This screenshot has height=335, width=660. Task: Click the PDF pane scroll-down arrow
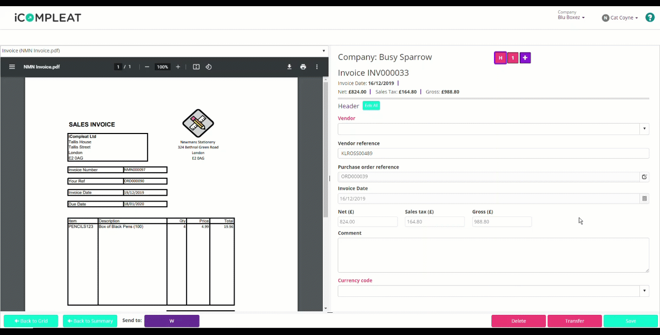pyautogui.click(x=325, y=309)
